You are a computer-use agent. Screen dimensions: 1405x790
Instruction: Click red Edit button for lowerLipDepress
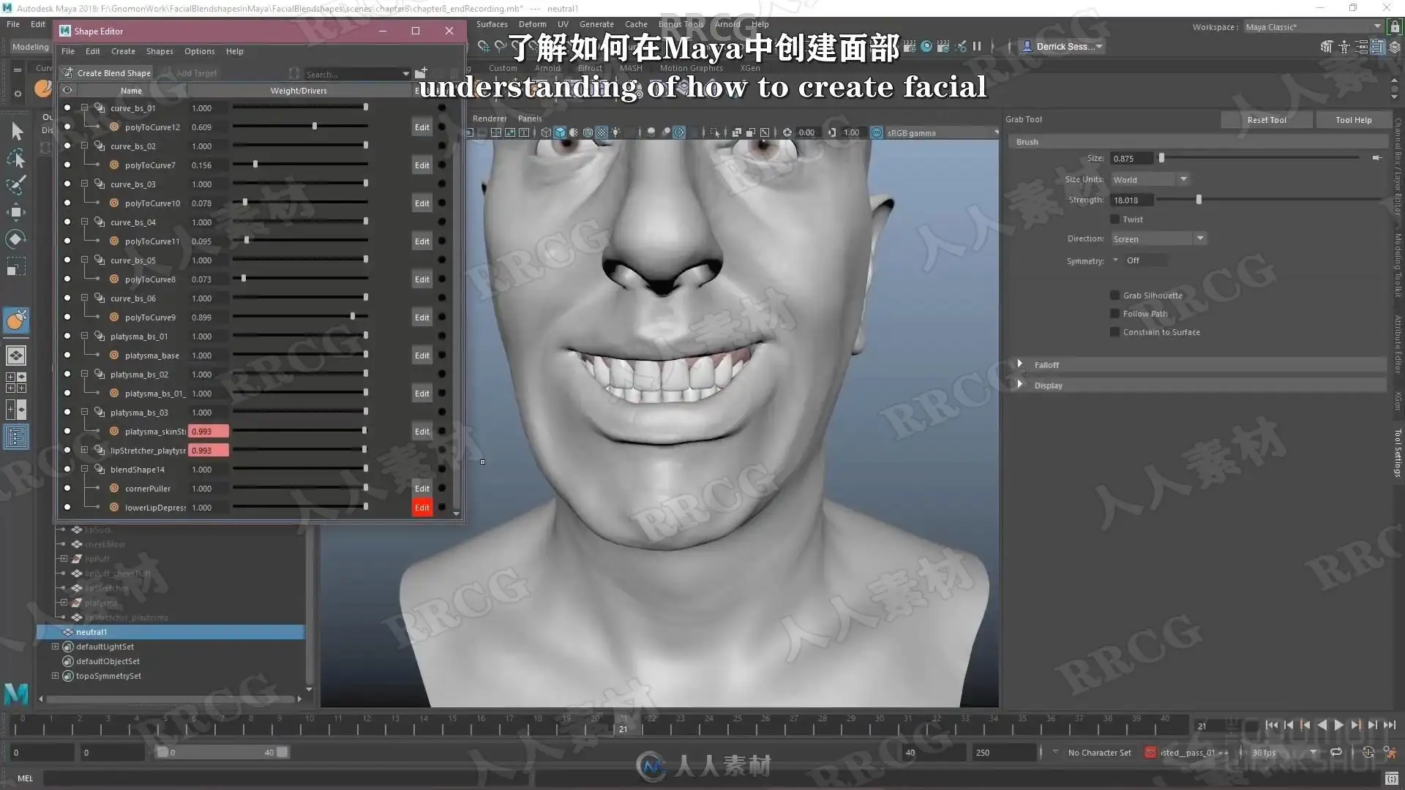tap(422, 508)
